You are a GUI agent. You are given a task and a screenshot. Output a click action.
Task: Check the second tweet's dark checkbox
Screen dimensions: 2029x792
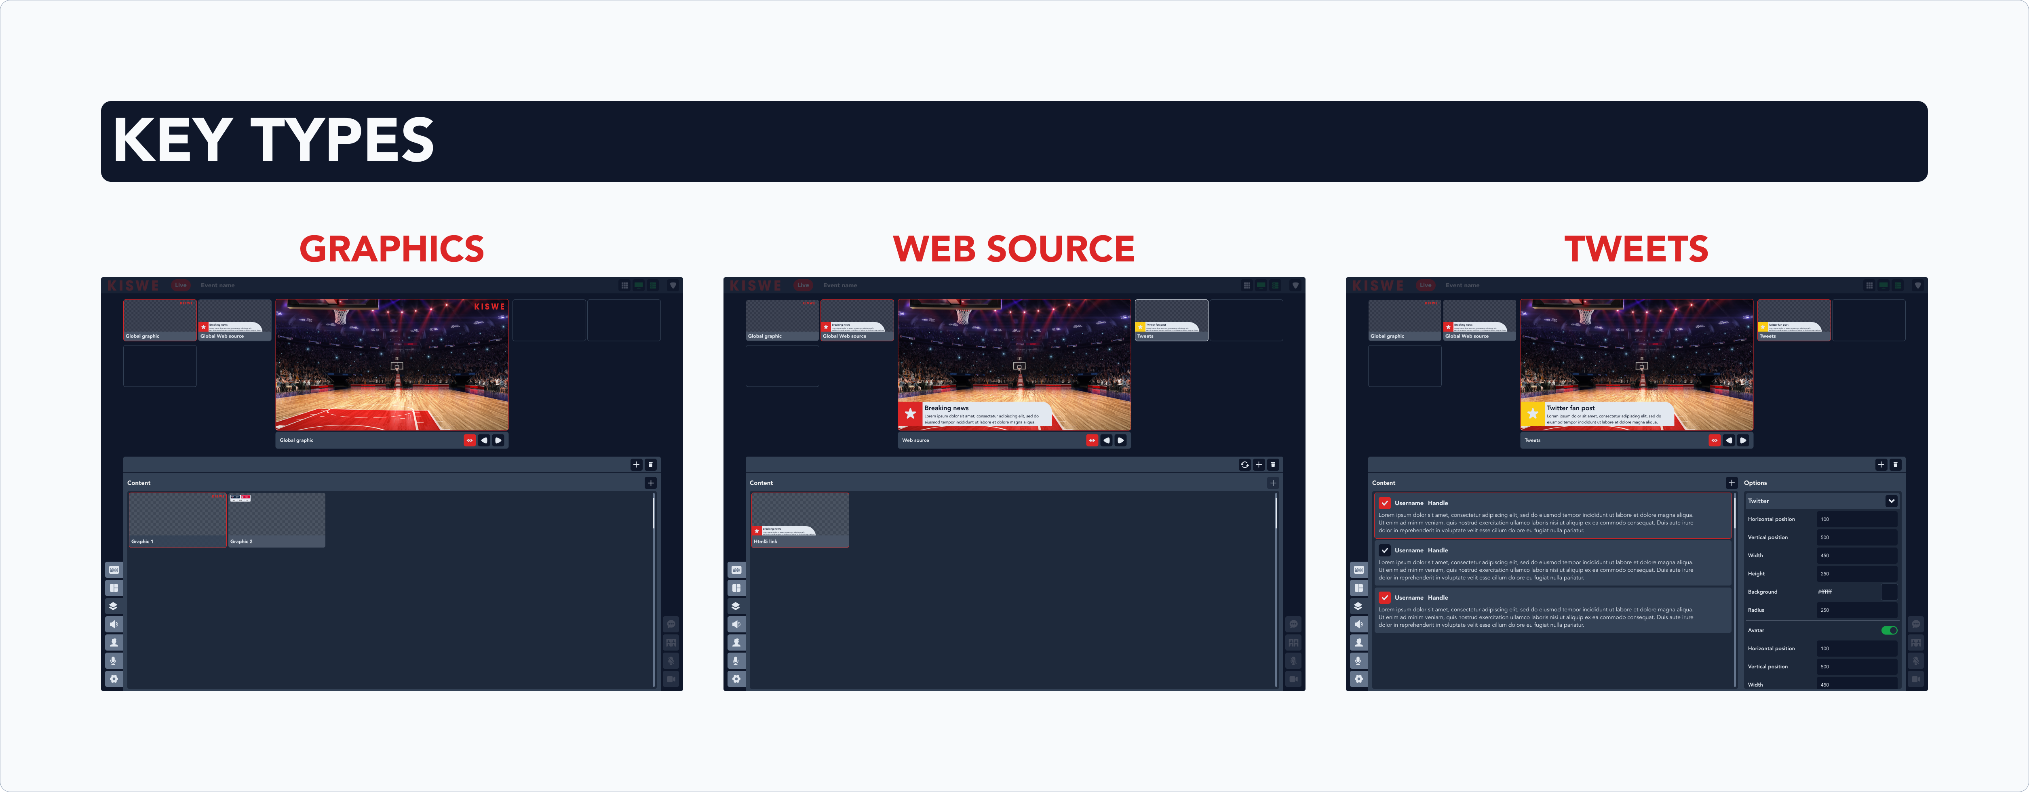coord(1385,550)
